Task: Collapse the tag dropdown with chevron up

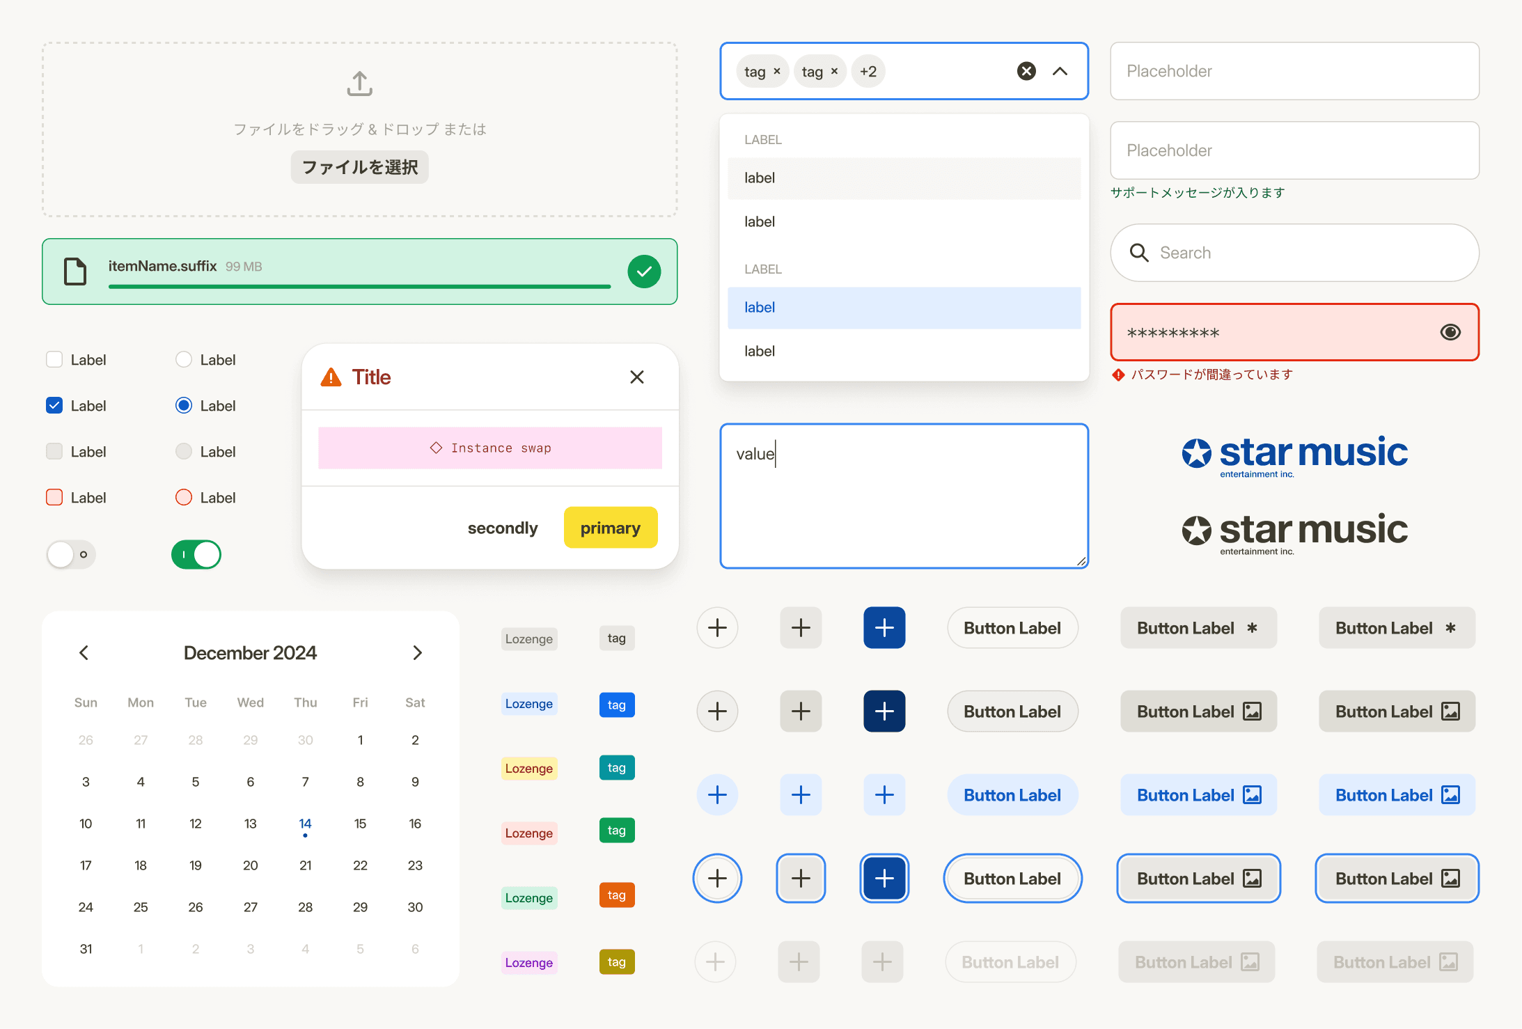Action: coord(1060,71)
